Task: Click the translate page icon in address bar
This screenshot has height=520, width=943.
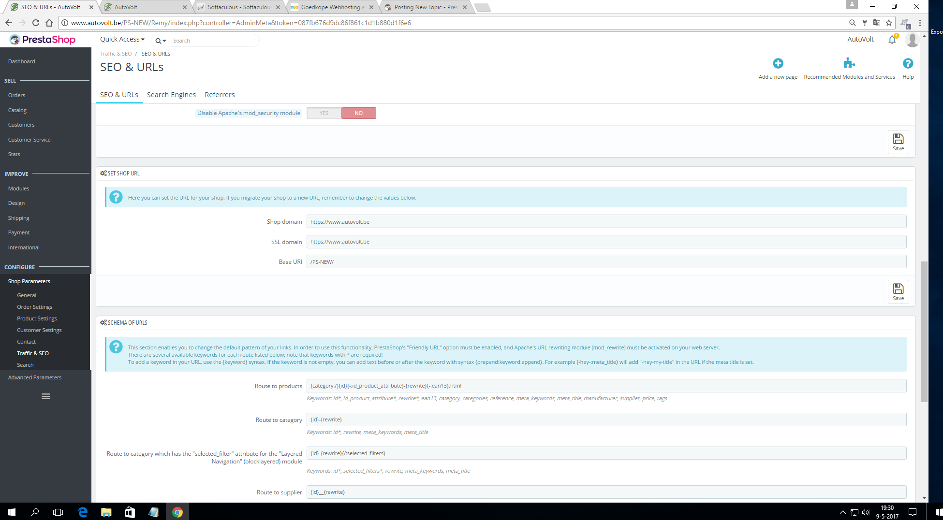Action: coord(876,23)
